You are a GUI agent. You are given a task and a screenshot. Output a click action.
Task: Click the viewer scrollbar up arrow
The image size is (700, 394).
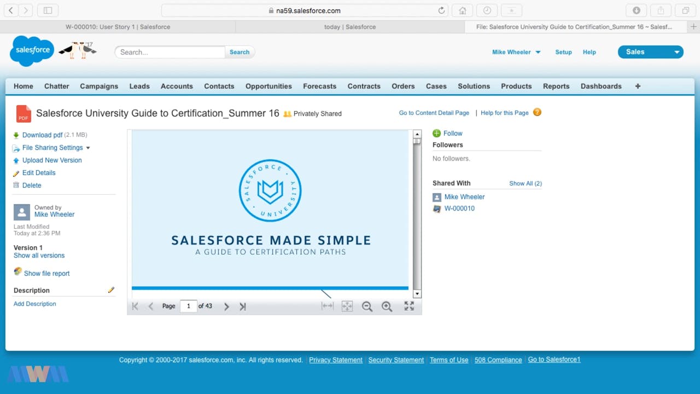pos(417,134)
